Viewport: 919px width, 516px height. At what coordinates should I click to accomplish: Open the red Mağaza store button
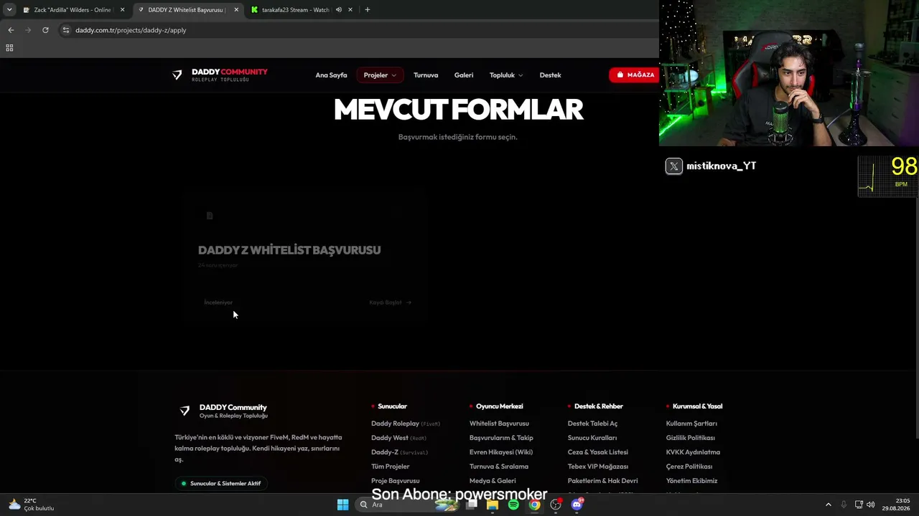pyautogui.click(x=635, y=75)
